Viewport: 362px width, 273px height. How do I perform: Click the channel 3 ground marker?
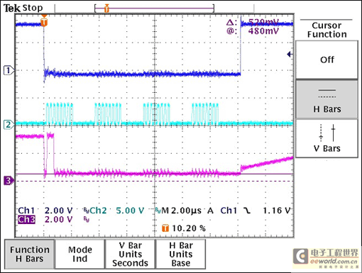click(9, 181)
